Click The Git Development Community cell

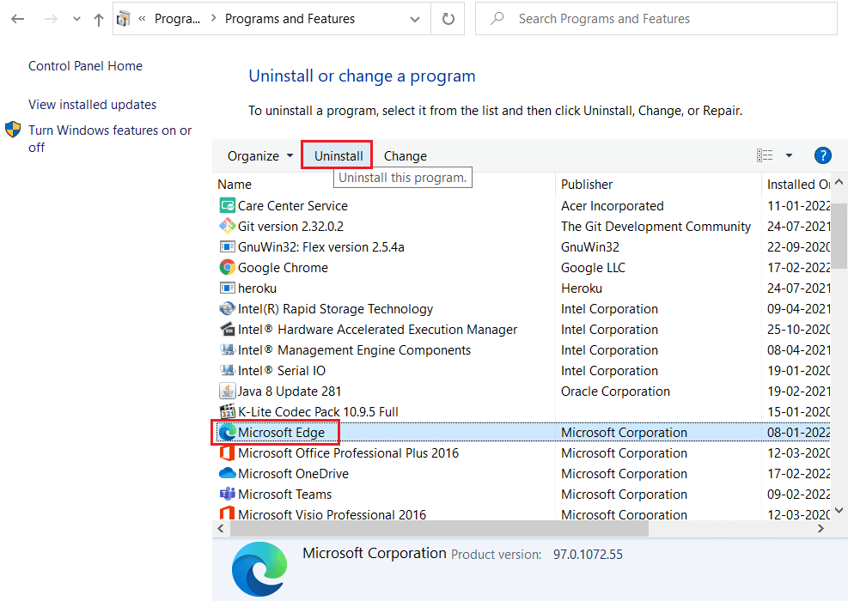click(x=656, y=227)
